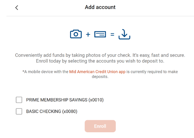
Task: Click the deposit download arrow icon
Action: (x=124, y=34)
